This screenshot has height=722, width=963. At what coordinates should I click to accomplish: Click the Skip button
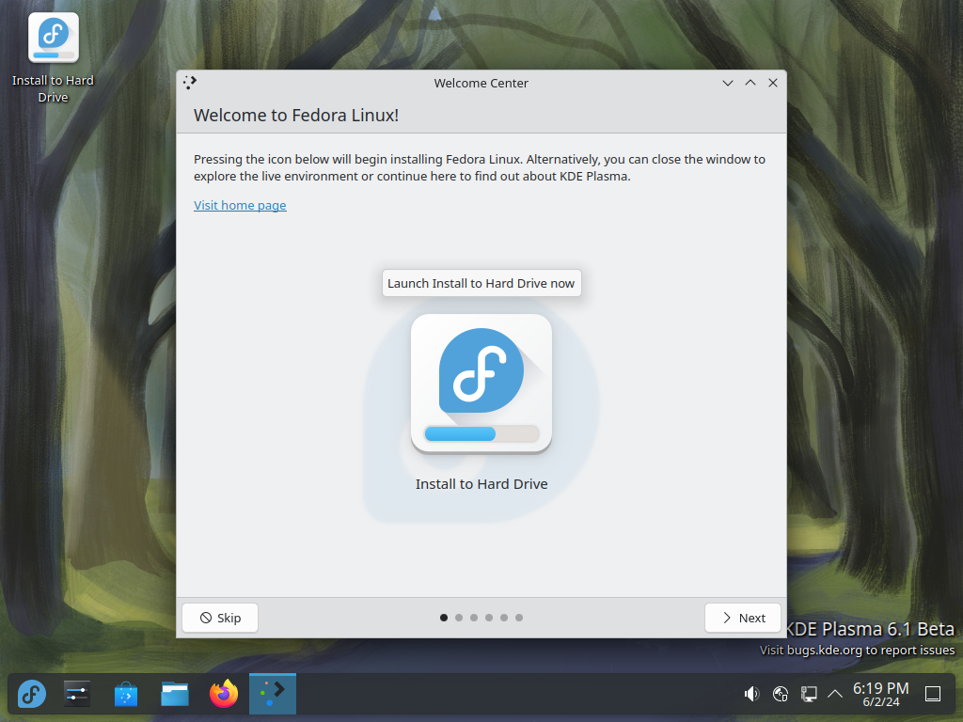tap(220, 618)
